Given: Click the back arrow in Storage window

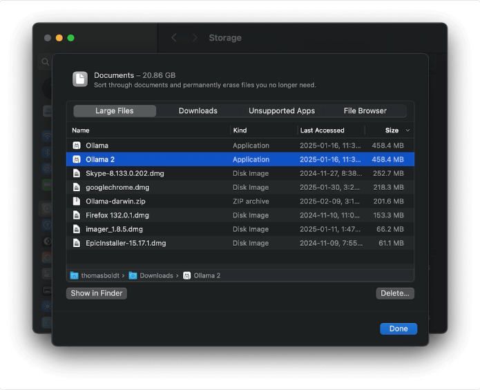Looking at the screenshot, I should pos(174,38).
